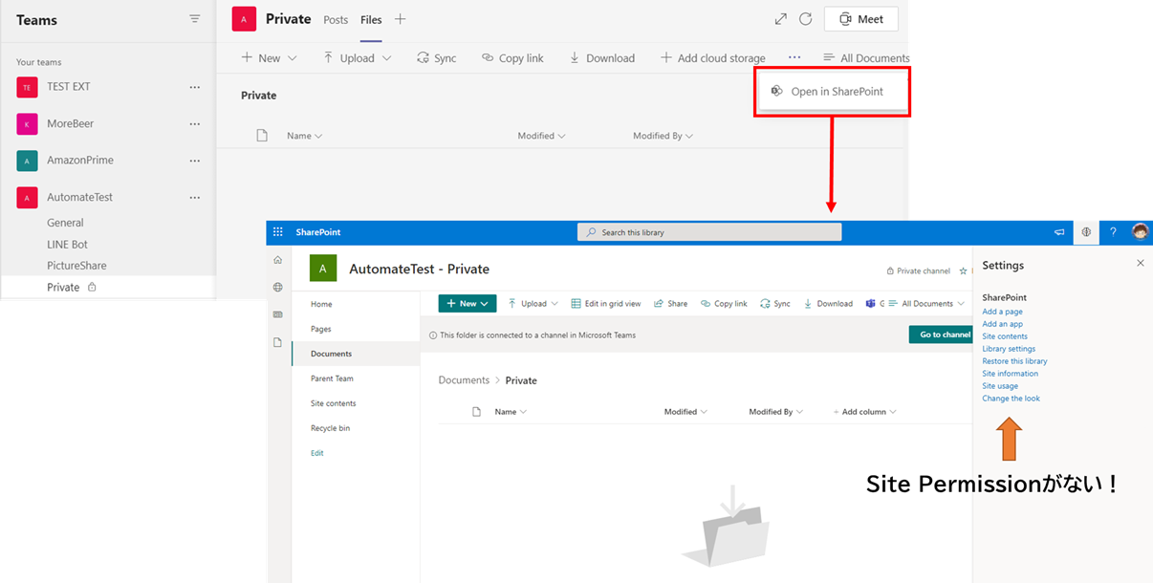The image size is (1153, 583).
Task: Open the SharePoint app launcher waffle
Action: coord(278,232)
